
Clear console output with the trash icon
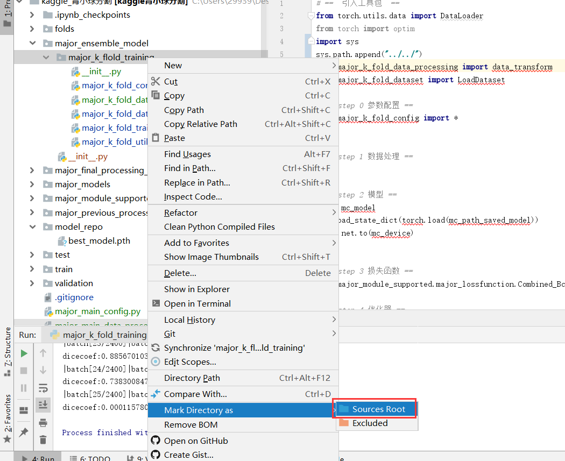43,439
